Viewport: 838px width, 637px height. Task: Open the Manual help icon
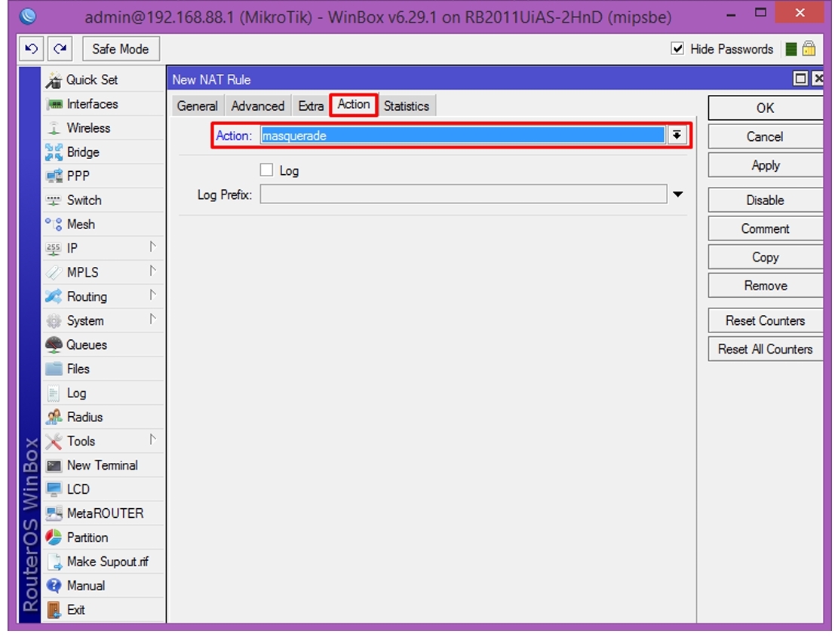pyautogui.click(x=54, y=586)
